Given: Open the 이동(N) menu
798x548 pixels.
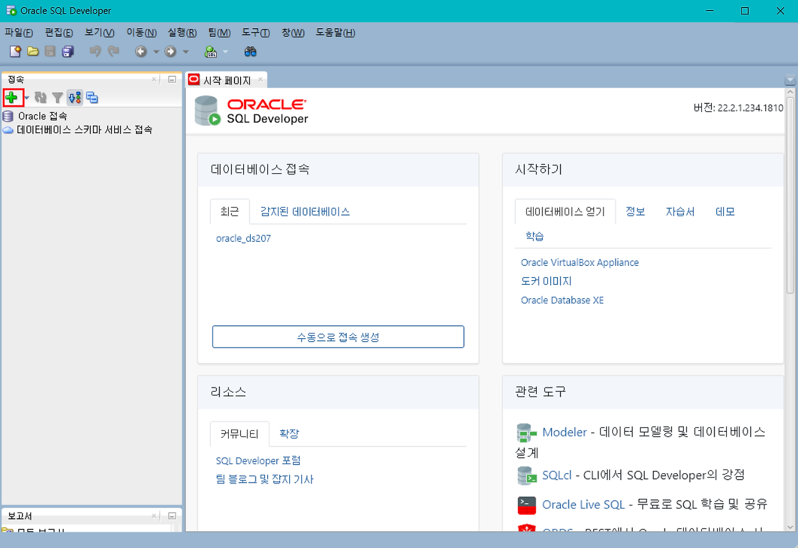Looking at the screenshot, I should [142, 32].
